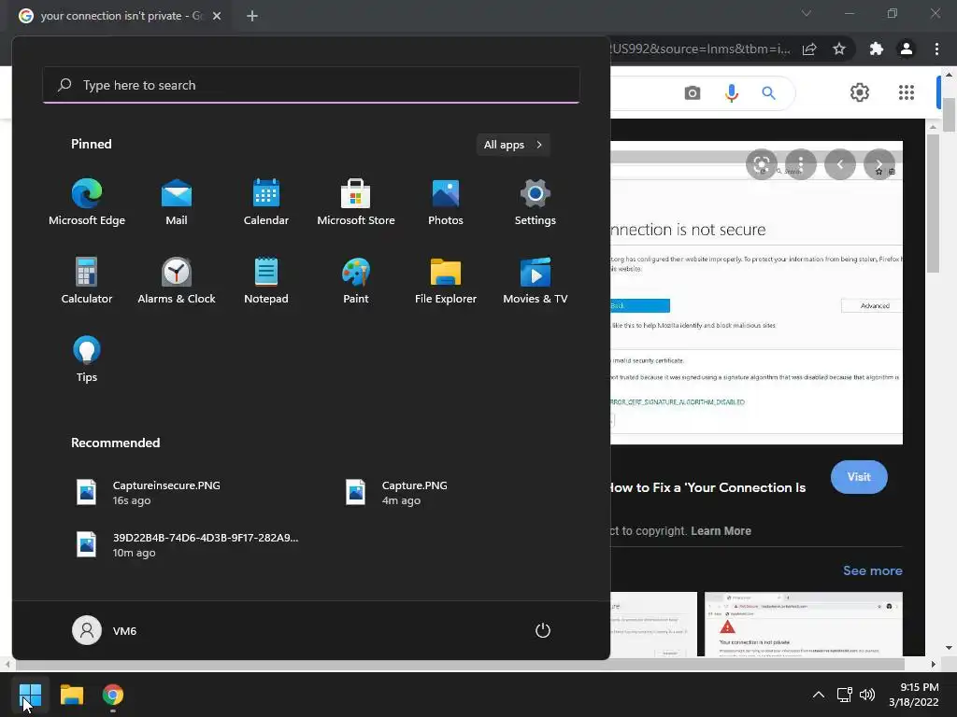The height and width of the screenshot is (717, 957).
Task: Click the Windows Start button on taskbar
Action: click(x=30, y=695)
